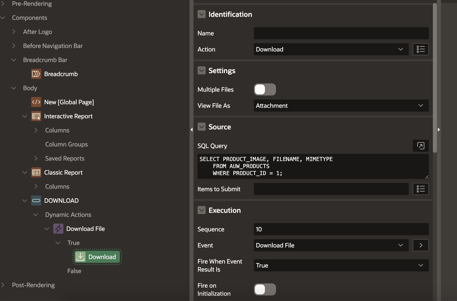Click the New [Global Page] code icon
The height and width of the screenshot is (301, 457).
36,102
